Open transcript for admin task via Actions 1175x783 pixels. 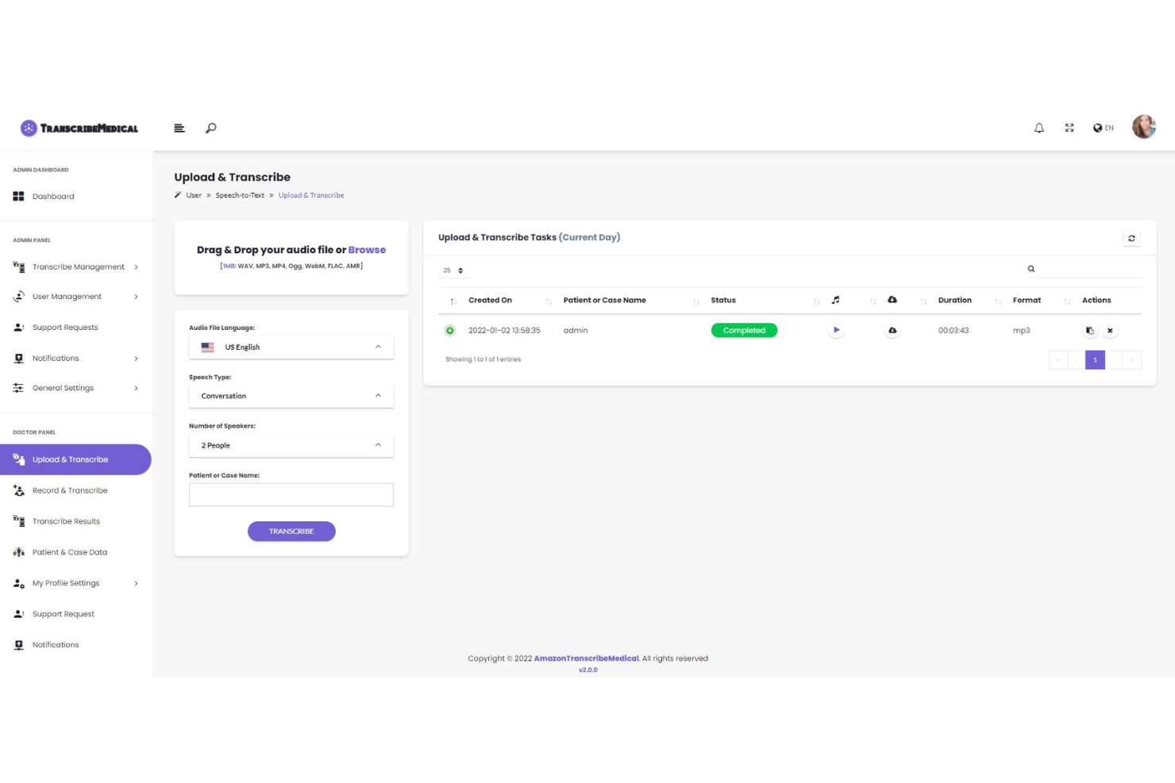[1089, 330]
